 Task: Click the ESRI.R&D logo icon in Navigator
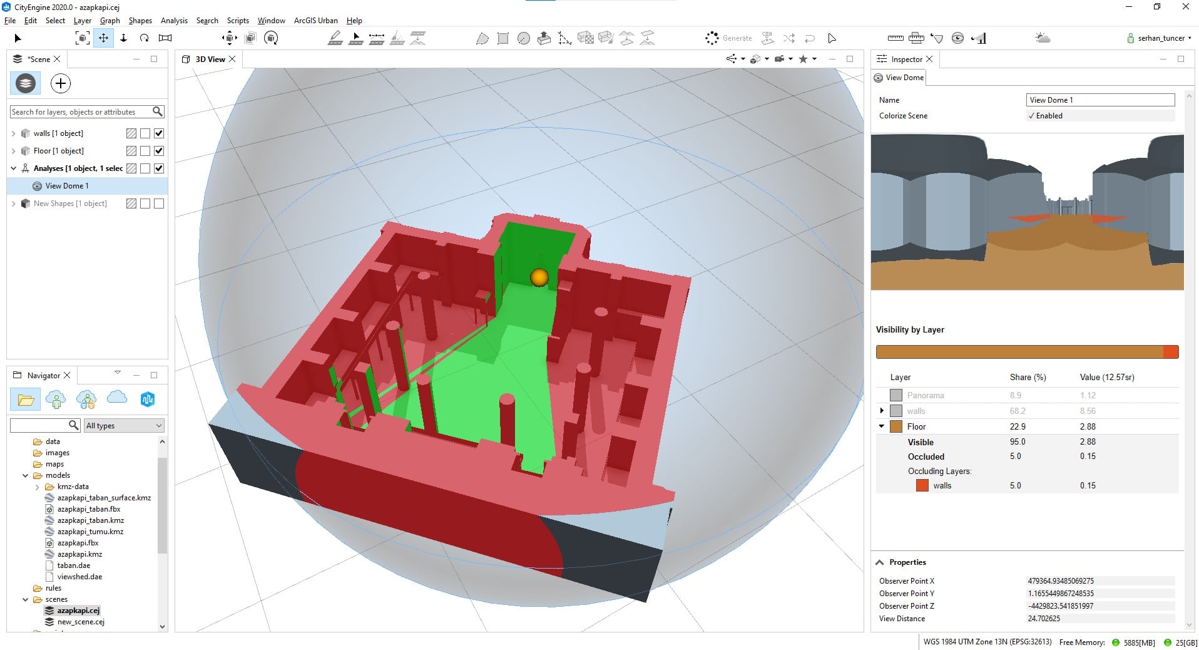(x=148, y=399)
